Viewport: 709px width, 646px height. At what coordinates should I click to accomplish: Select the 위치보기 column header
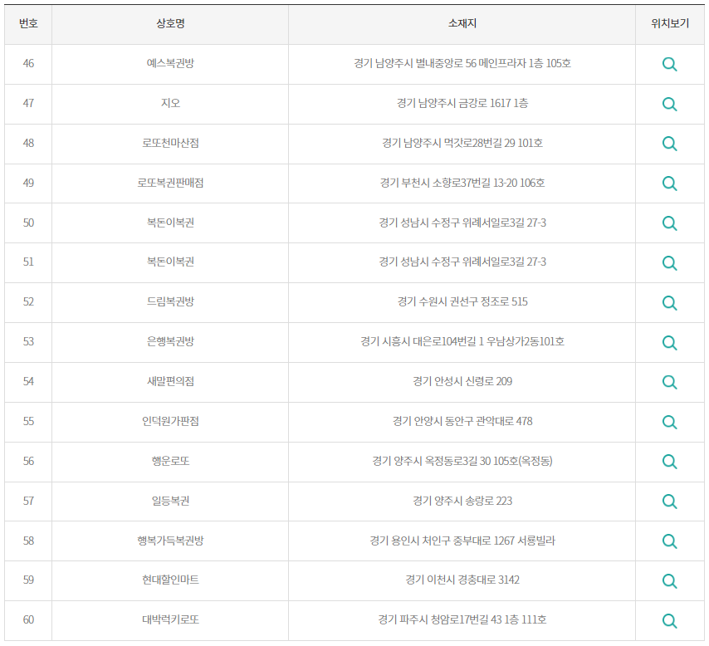670,23
